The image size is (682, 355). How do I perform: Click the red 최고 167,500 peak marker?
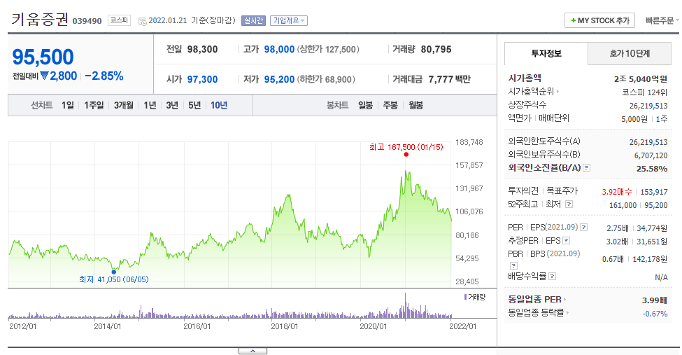[x=406, y=154]
